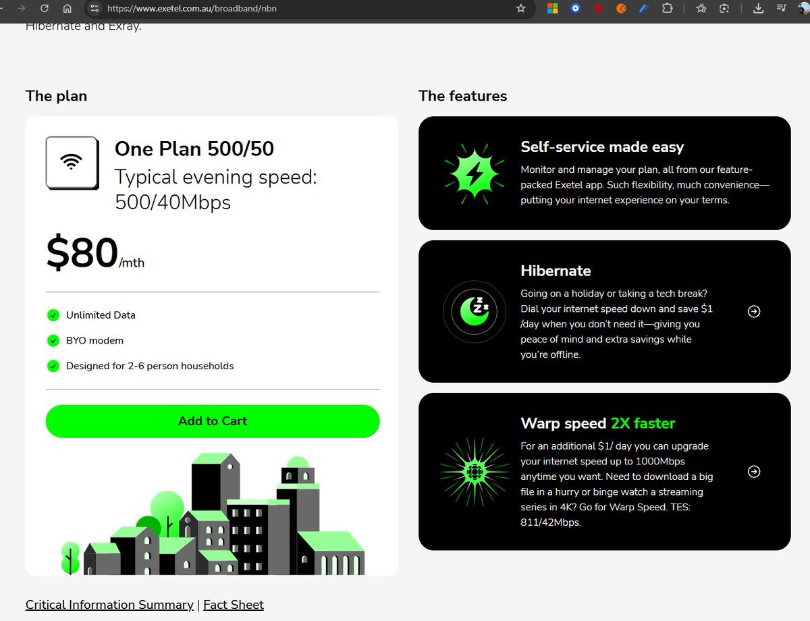Open the blue pen-shaped extension icon

[x=644, y=9]
